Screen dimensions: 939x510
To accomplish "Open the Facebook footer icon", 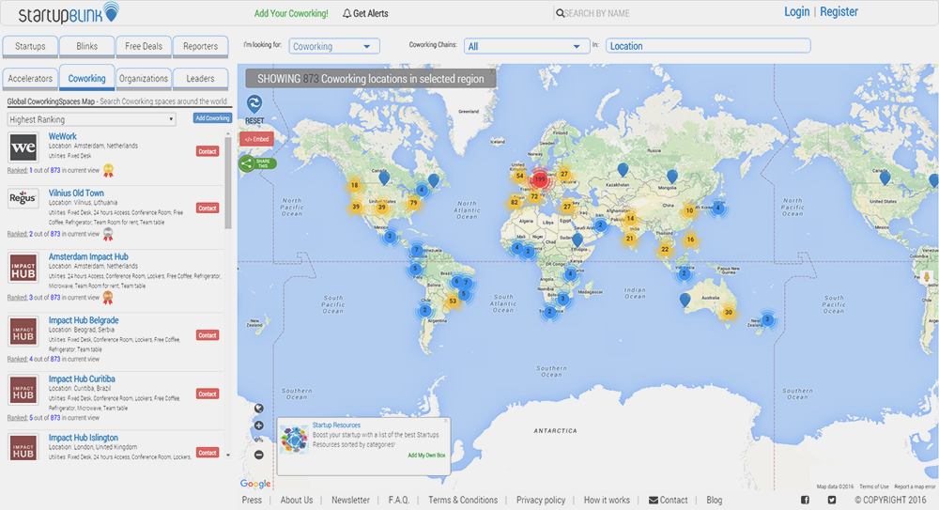I will (x=805, y=500).
